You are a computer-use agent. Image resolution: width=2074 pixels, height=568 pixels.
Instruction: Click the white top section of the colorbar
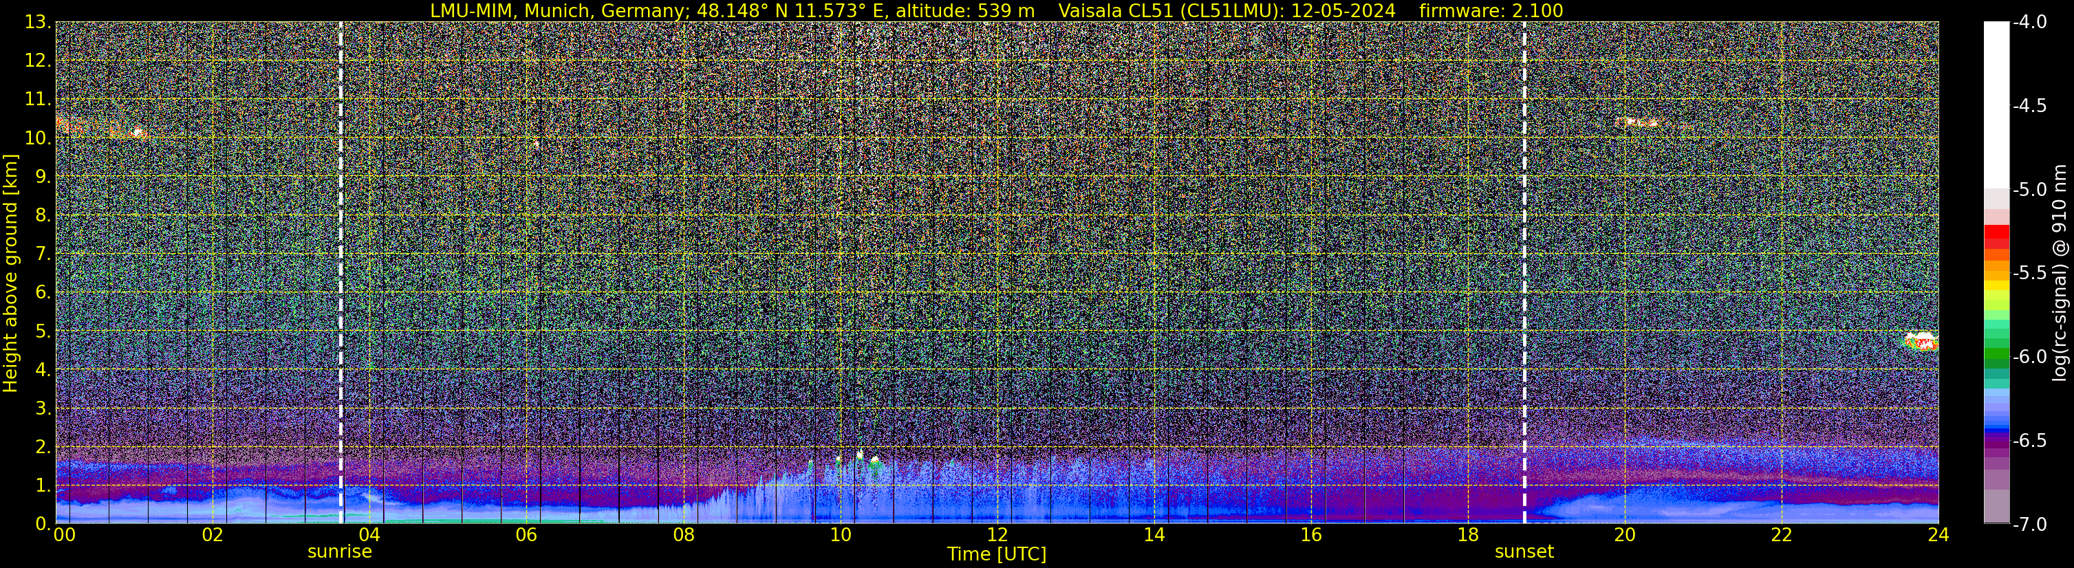(x=1997, y=105)
